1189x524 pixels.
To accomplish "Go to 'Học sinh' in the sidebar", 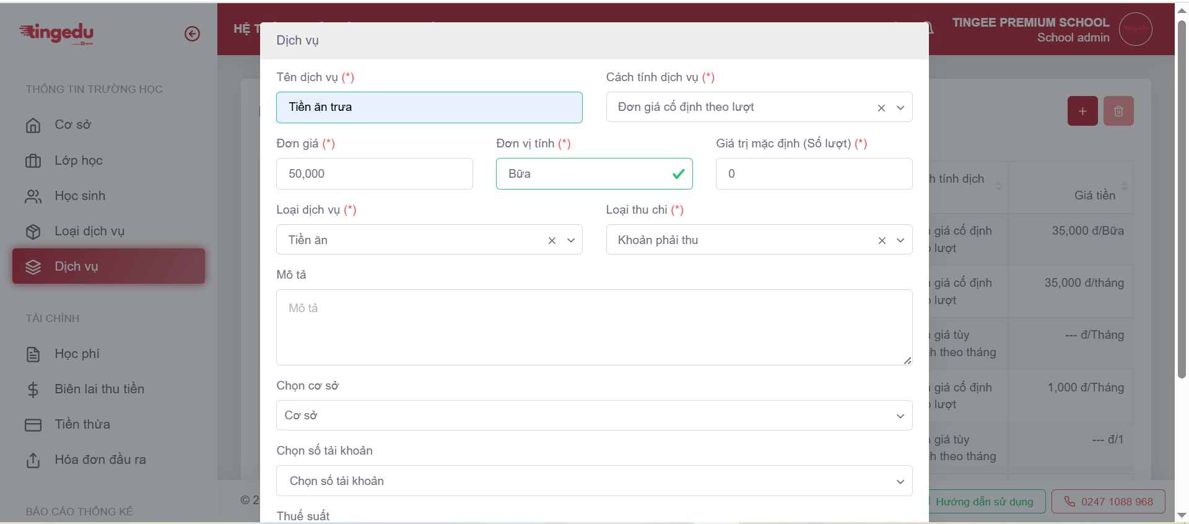I will click(x=79, y=196).
